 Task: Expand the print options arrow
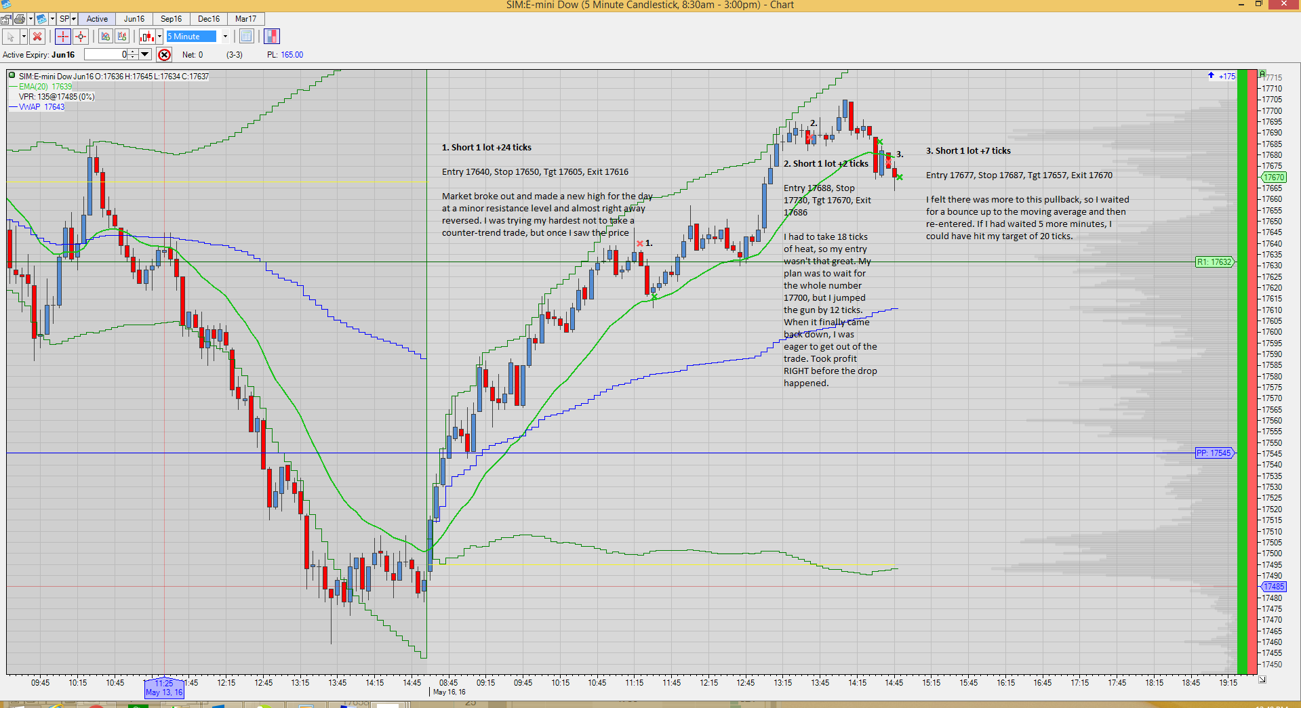31,19
